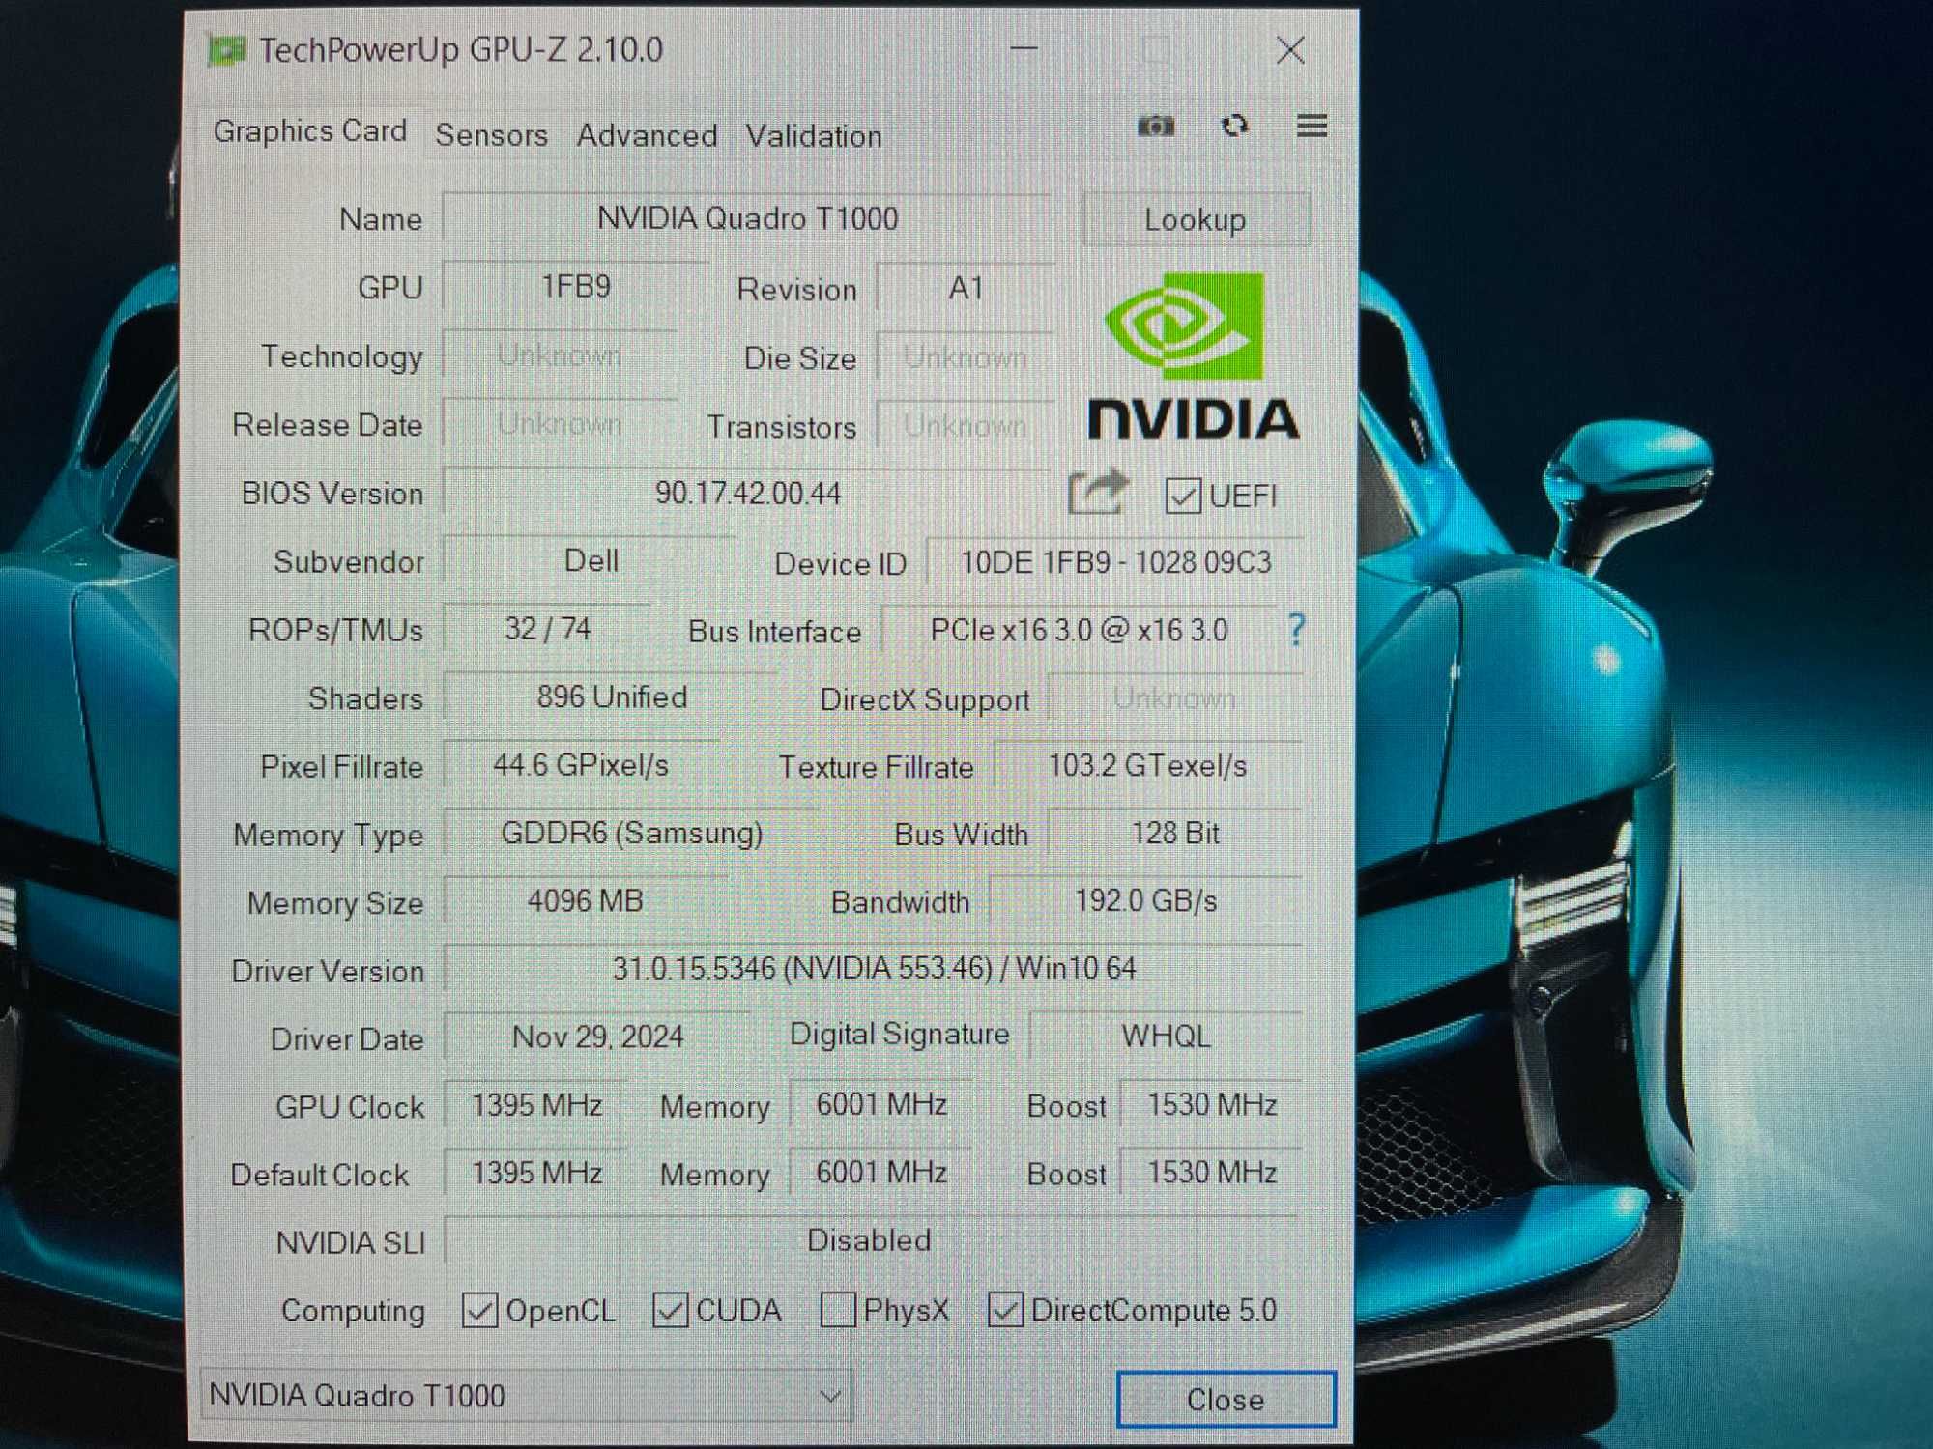1933x1449 pixels.
Task: Click the Lookup button
Action: tap(1196, 219)
